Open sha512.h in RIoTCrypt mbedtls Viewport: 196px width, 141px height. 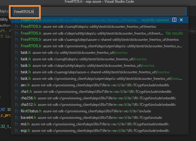click(x=100, y=105)
